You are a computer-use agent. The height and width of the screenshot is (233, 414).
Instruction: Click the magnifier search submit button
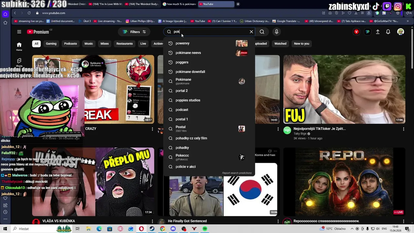(262, 32)
